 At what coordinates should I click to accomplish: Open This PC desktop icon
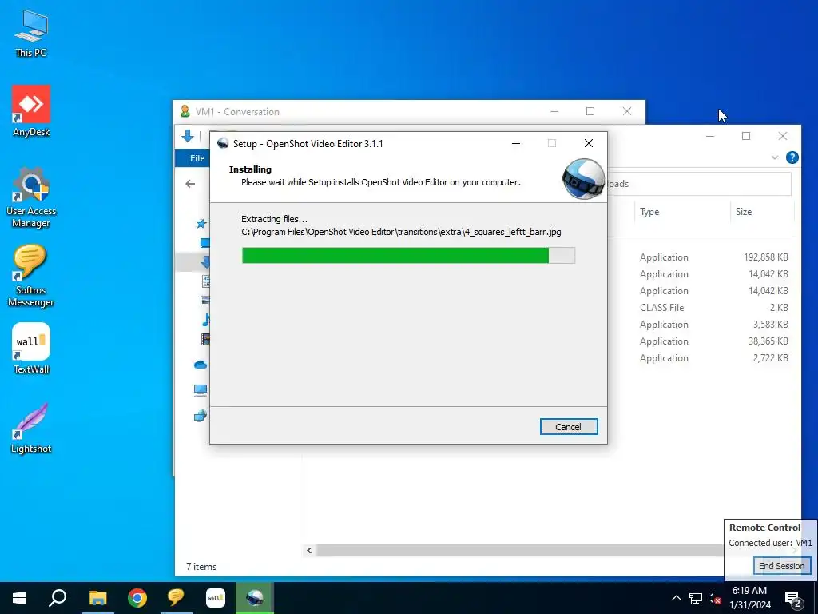[x=31, y=34]
